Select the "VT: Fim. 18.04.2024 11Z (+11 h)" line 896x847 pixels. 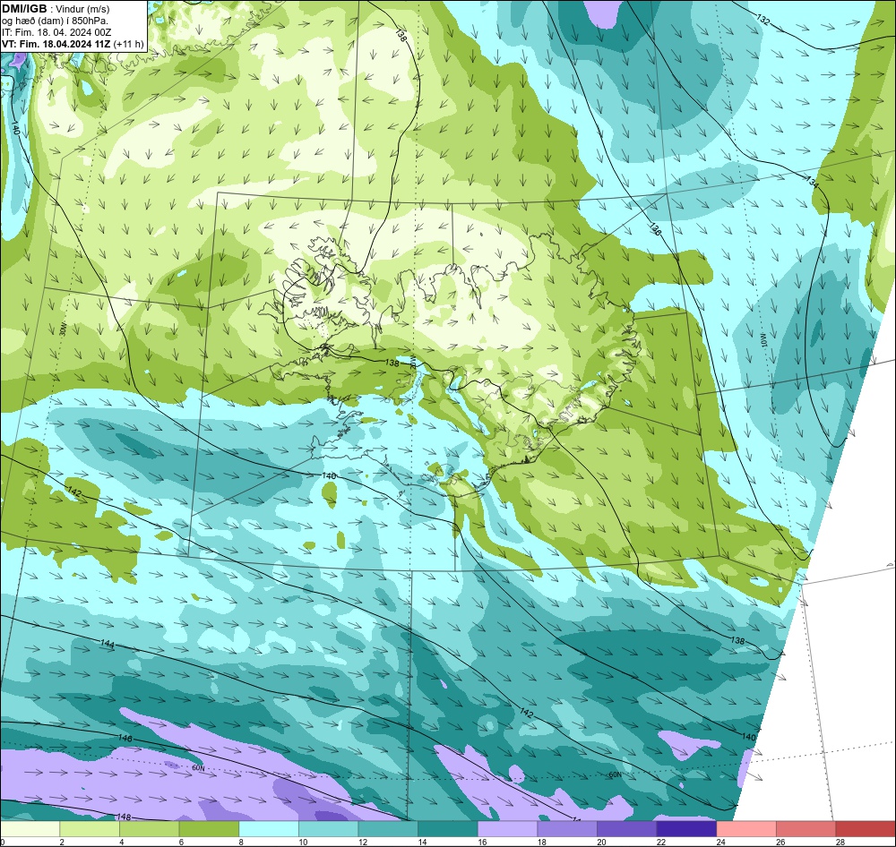click(x=73, y=44)
